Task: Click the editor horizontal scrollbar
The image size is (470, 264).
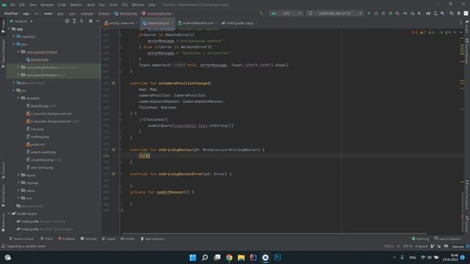Action: pyautogui.click(x=274, y=233)
